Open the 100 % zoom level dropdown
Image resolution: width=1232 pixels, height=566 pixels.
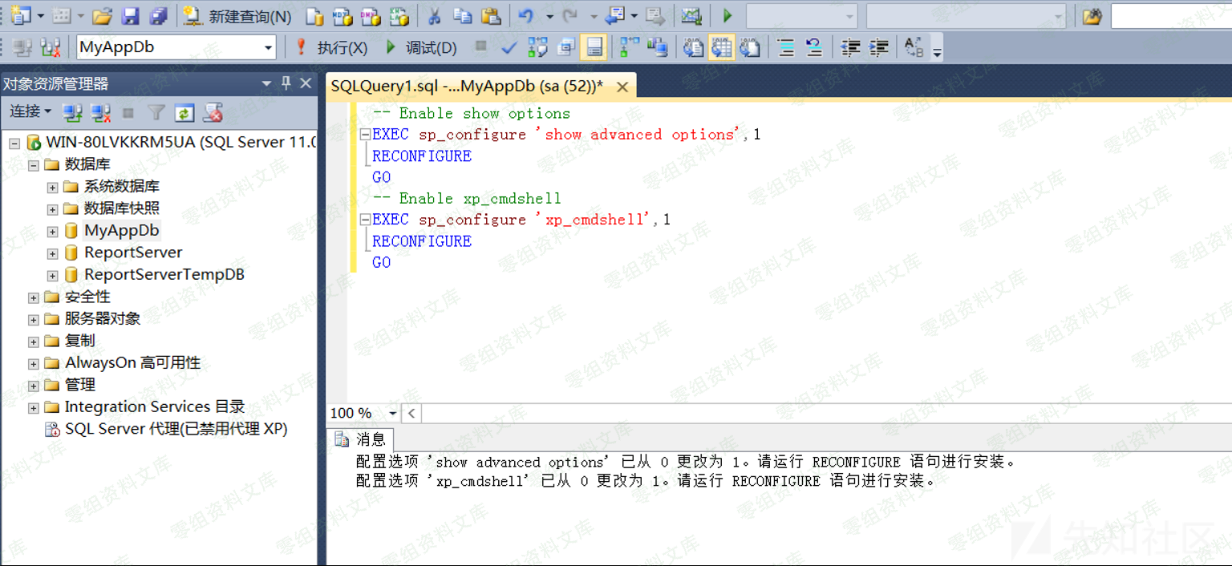(392, 414)
